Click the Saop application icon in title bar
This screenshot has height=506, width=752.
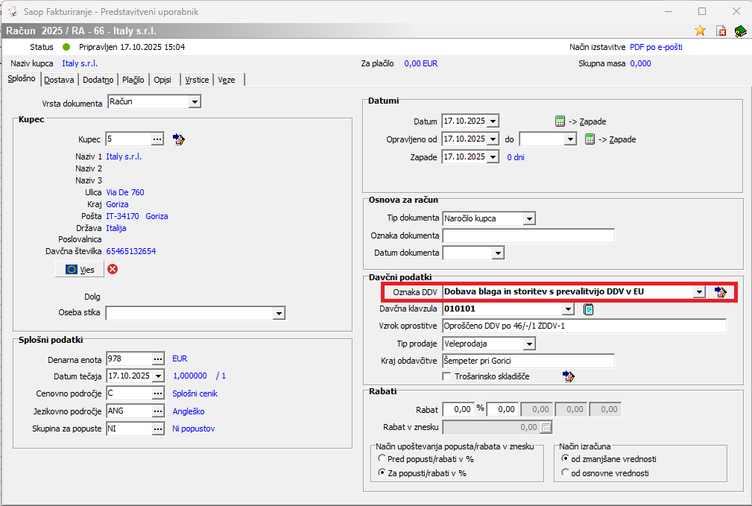13,11
